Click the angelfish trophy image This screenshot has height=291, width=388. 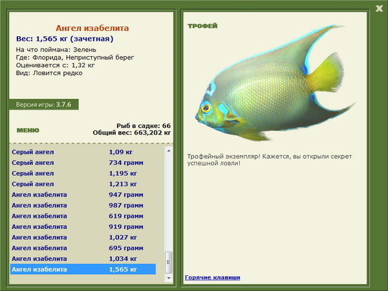(275, 83)
